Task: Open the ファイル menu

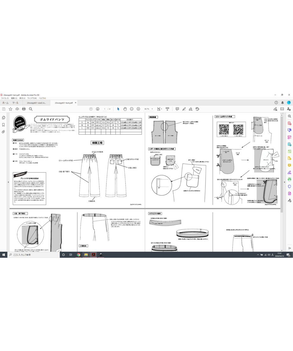Action: (x=5, y=98)
